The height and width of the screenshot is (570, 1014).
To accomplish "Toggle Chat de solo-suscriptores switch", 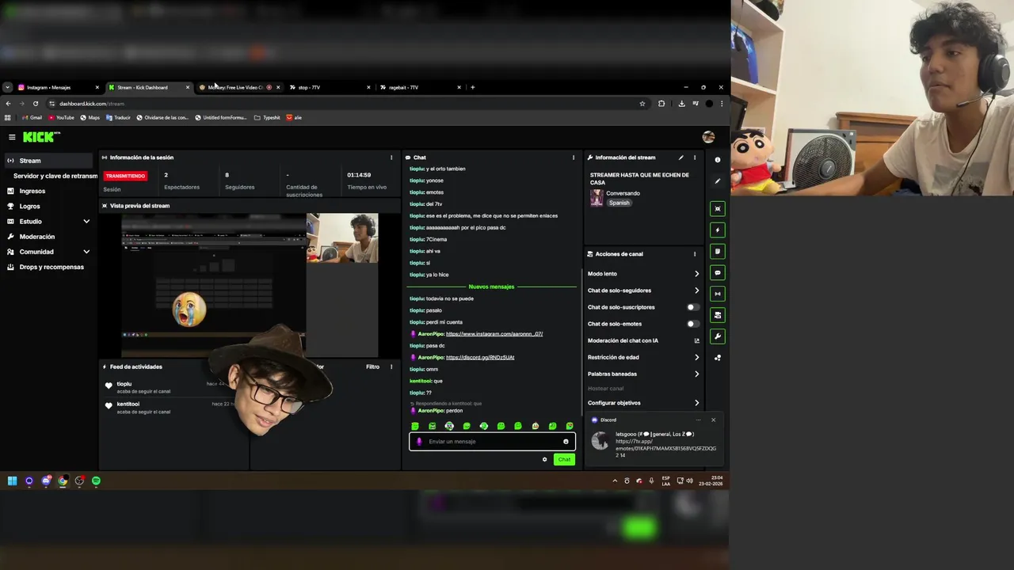I will (x=692, y=307).
